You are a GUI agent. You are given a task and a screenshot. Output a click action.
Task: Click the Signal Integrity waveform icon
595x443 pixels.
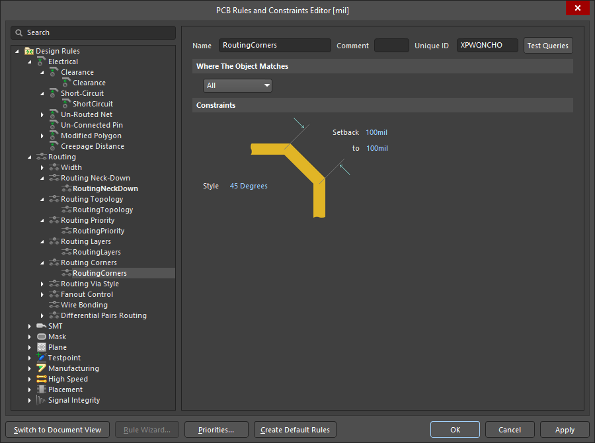[42, 400]
